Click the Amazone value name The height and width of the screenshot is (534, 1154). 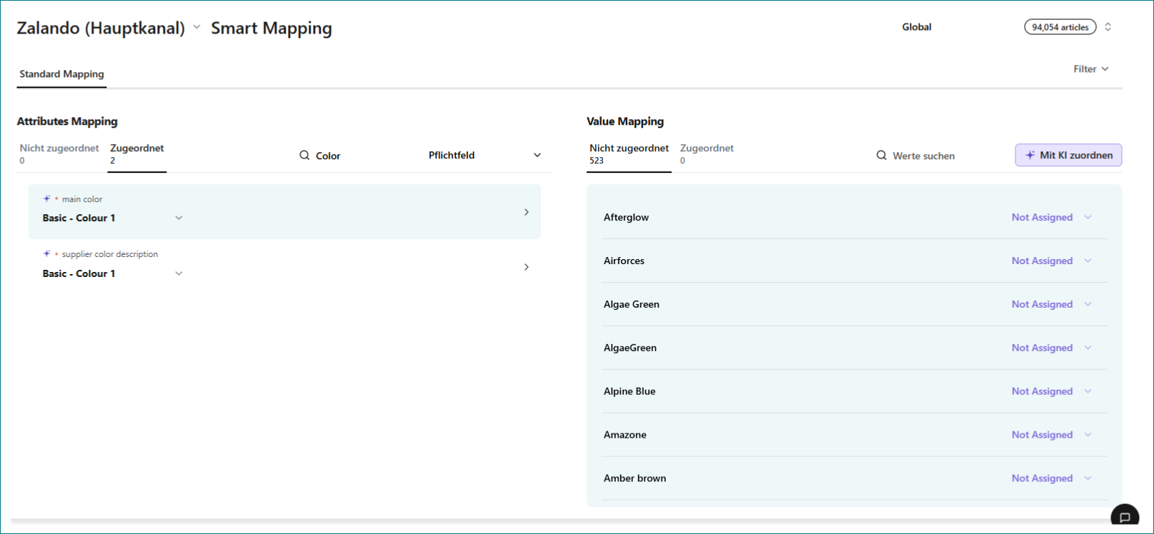pyautogui.click(x=625, y=435)
